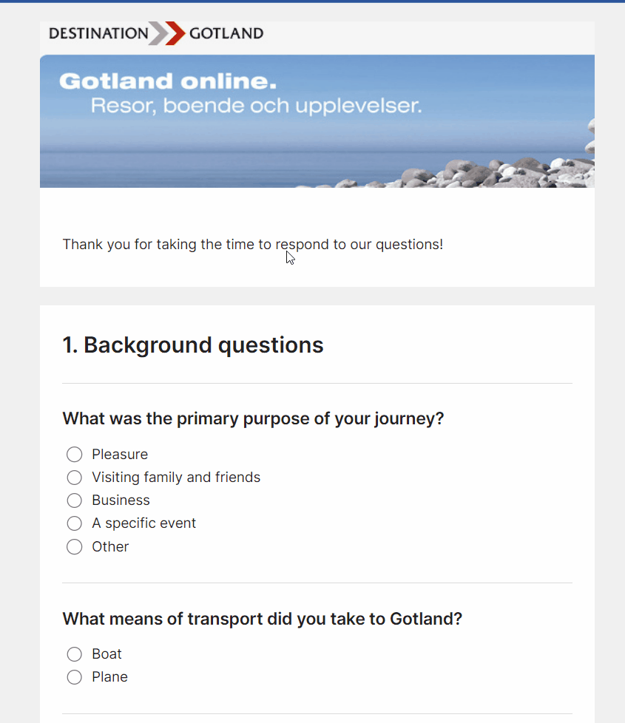Click the gray chevron in the logo
This screenshot has width=625, height=723.
click(158, 33)
